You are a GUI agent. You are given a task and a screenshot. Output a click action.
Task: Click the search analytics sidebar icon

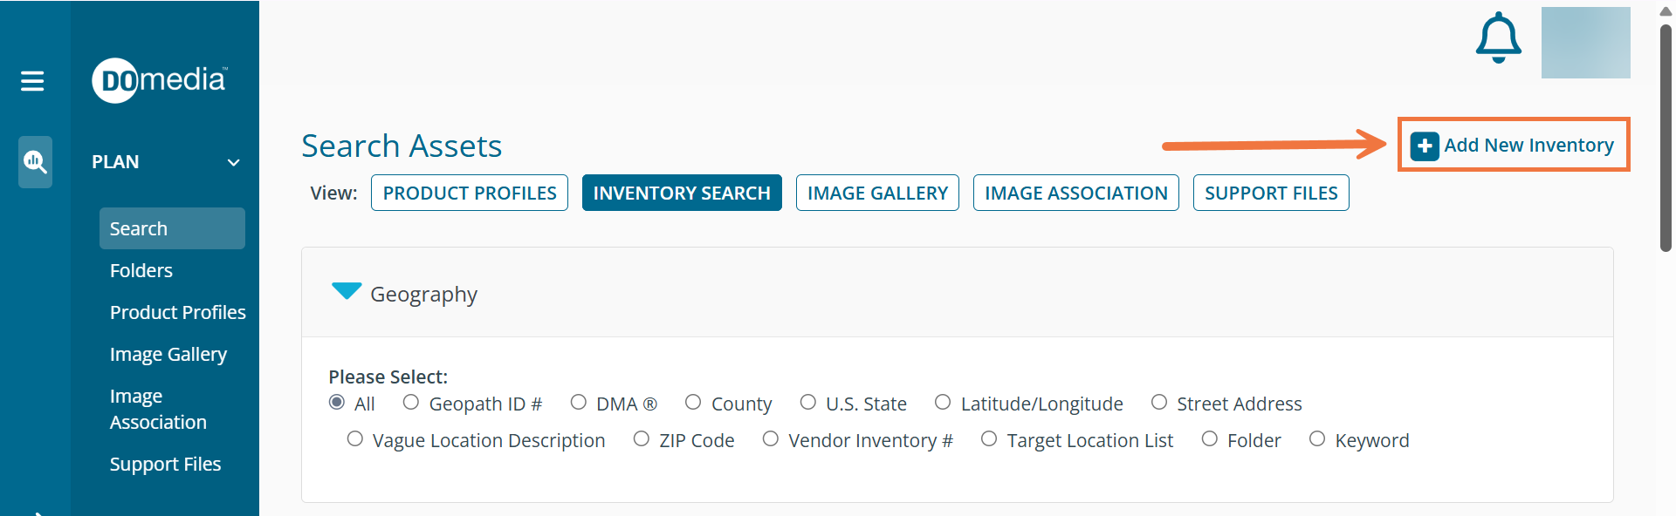(x=35, y=161)
